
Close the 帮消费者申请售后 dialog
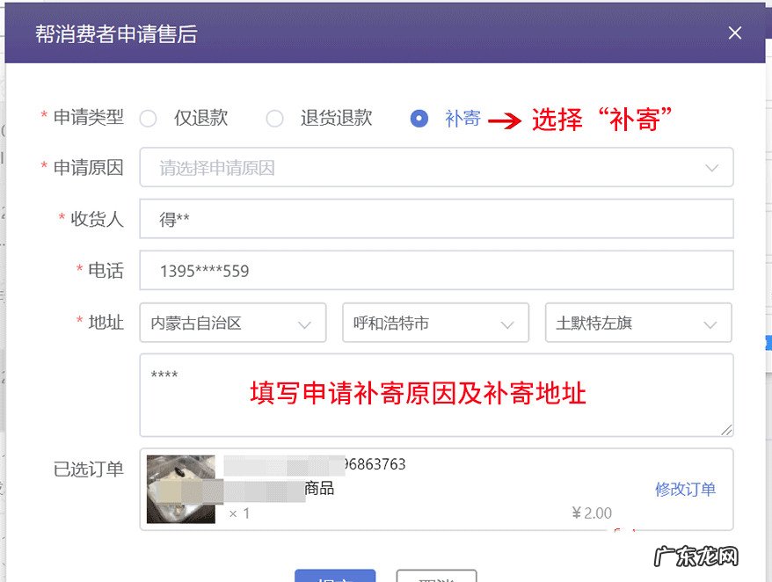(x=735, y=33)
